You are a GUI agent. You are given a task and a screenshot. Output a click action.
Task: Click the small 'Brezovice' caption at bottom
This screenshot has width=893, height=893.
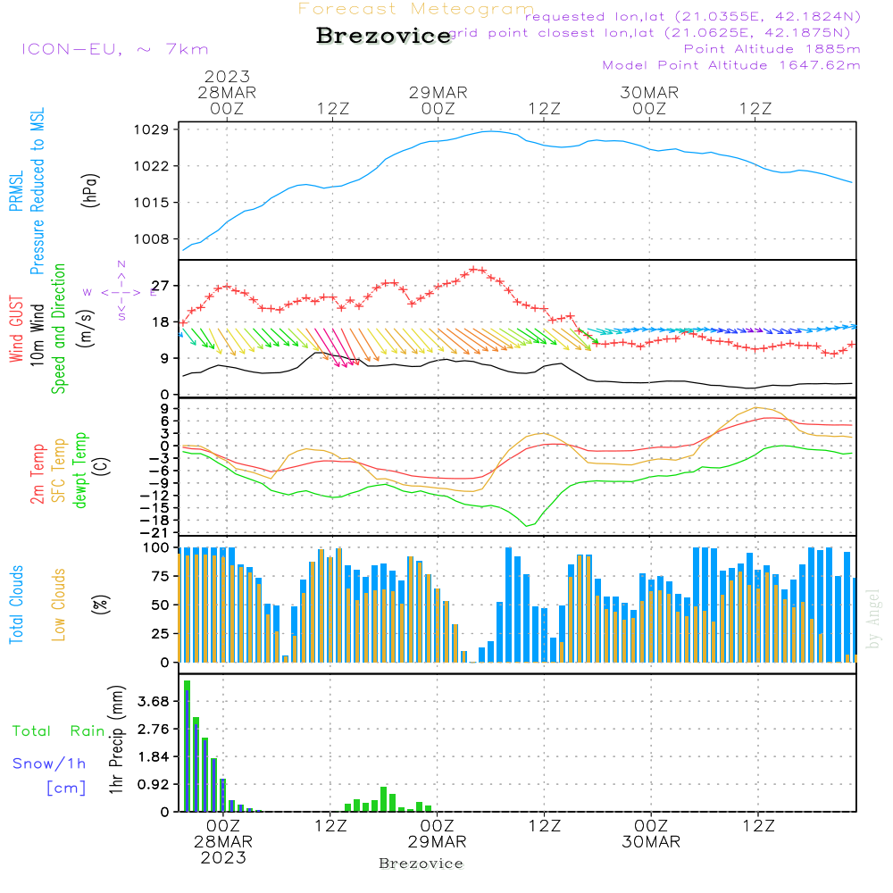[421, 864]
